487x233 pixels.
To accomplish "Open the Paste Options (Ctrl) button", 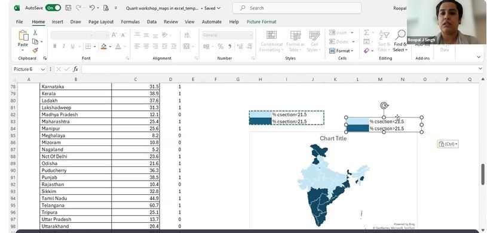I will click(448, 144).
